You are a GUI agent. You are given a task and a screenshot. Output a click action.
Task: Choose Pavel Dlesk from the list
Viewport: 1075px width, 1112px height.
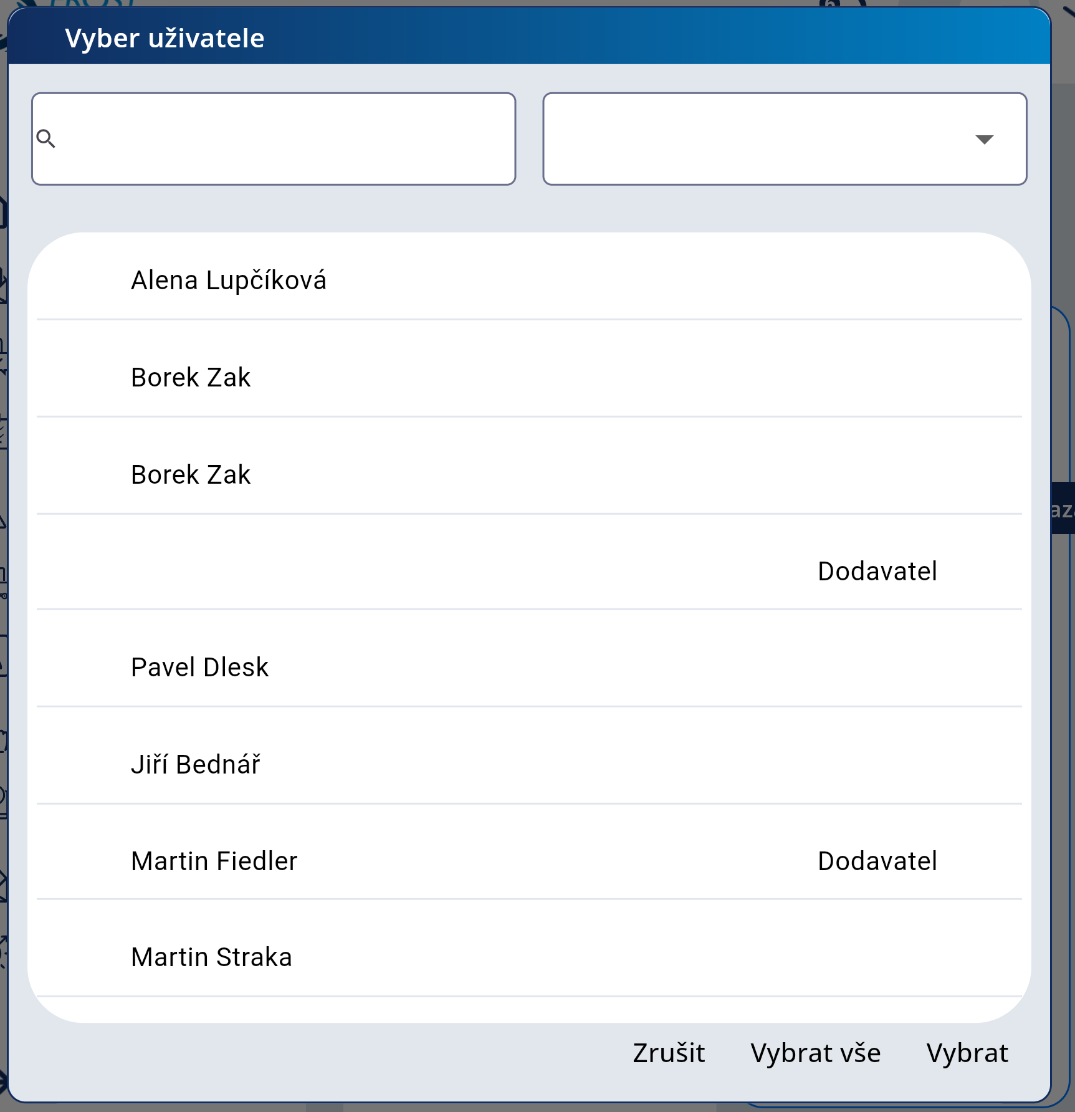pyautogui.click(x=199, y=668)
